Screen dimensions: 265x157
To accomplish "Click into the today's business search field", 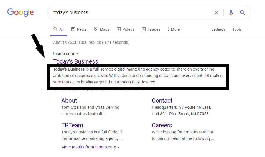I will pyautogui.click(x=130, y=13).
